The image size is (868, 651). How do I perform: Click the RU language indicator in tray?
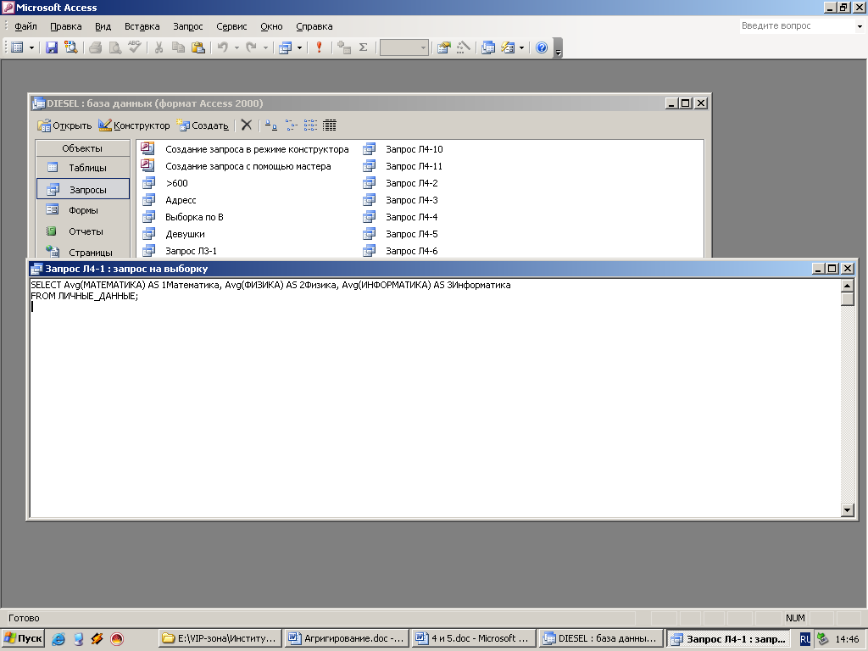pos(805,639)
